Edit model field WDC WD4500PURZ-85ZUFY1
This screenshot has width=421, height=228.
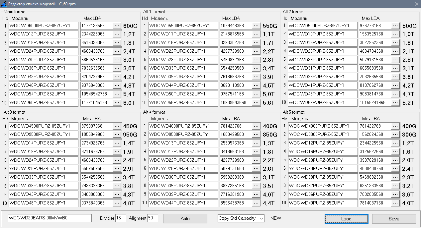(x=44, y=126)
